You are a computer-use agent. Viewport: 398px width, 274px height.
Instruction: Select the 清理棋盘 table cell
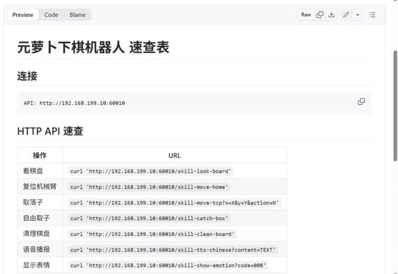(x=40, y=234)
